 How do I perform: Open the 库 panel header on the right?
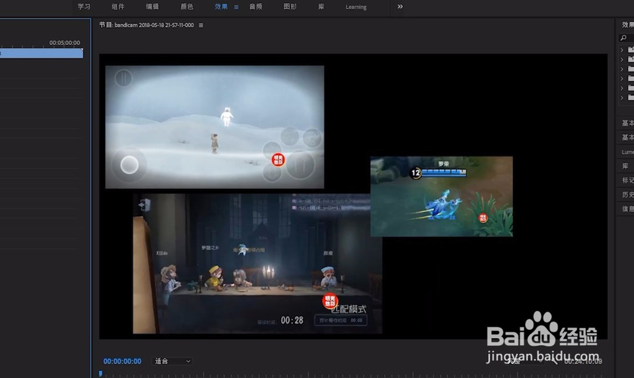(x=625, y=166)
